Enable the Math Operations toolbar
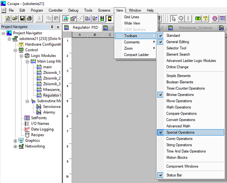This screenshot has width=227, height=183. tap(179, 107)
